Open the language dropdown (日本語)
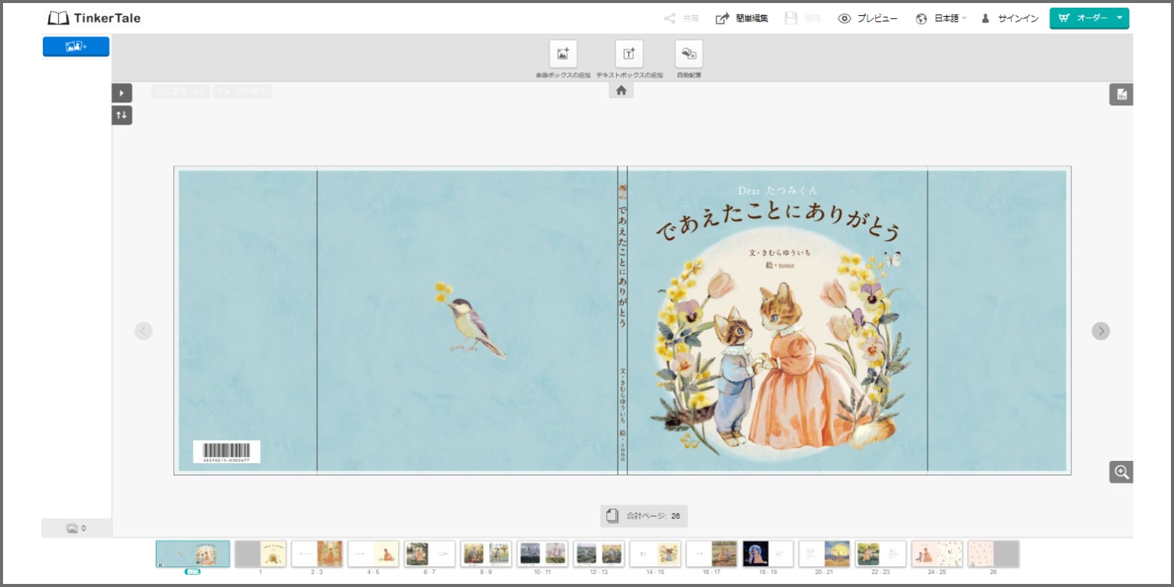The width and height of the screenshot is (1174, 587). pos(941,18)
